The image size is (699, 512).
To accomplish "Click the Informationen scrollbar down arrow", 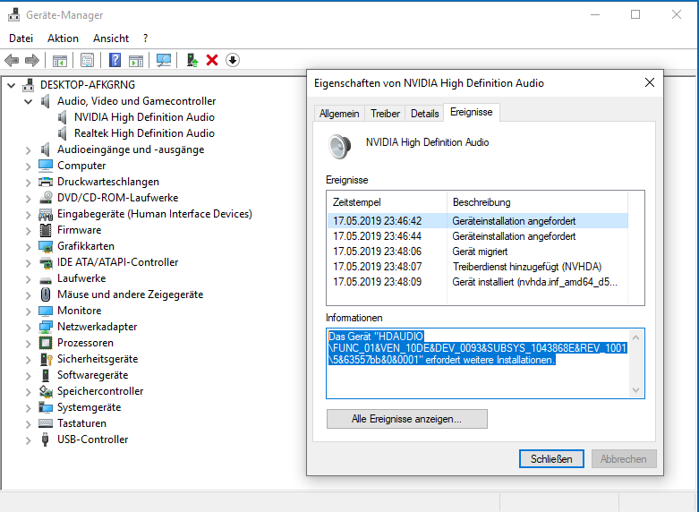I will click(636, 390).
